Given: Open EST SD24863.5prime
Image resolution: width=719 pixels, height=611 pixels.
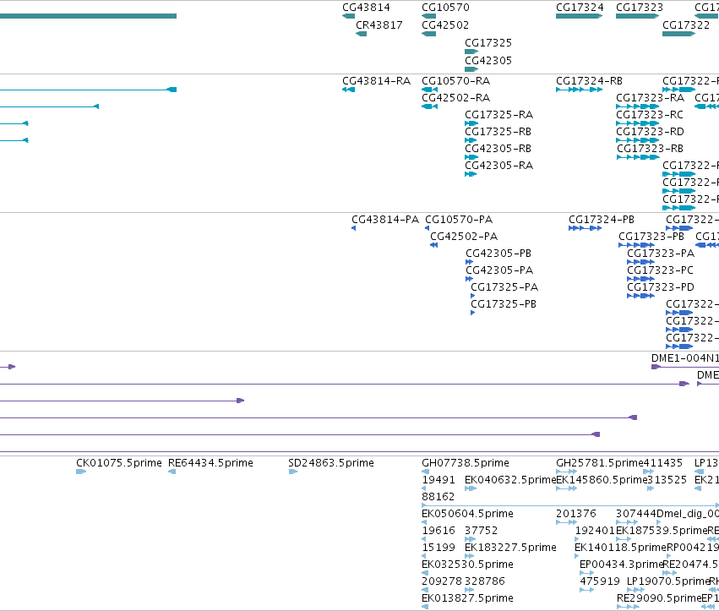Looking at the screenshot, I should pyautogui.click(x=331, y=463).
